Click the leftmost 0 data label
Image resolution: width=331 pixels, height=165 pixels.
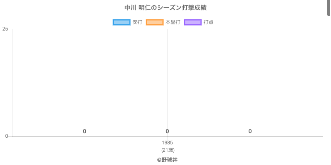coord(84,131)
